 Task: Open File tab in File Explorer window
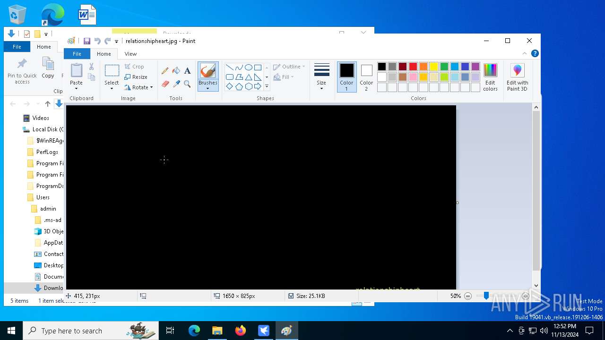pyautogui.click(x=17, y=47)
